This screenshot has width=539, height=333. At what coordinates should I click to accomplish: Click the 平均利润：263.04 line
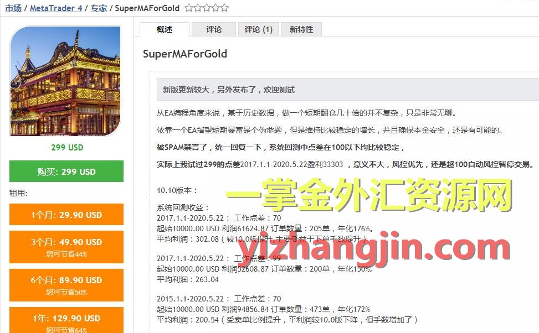tap(188, 279)
